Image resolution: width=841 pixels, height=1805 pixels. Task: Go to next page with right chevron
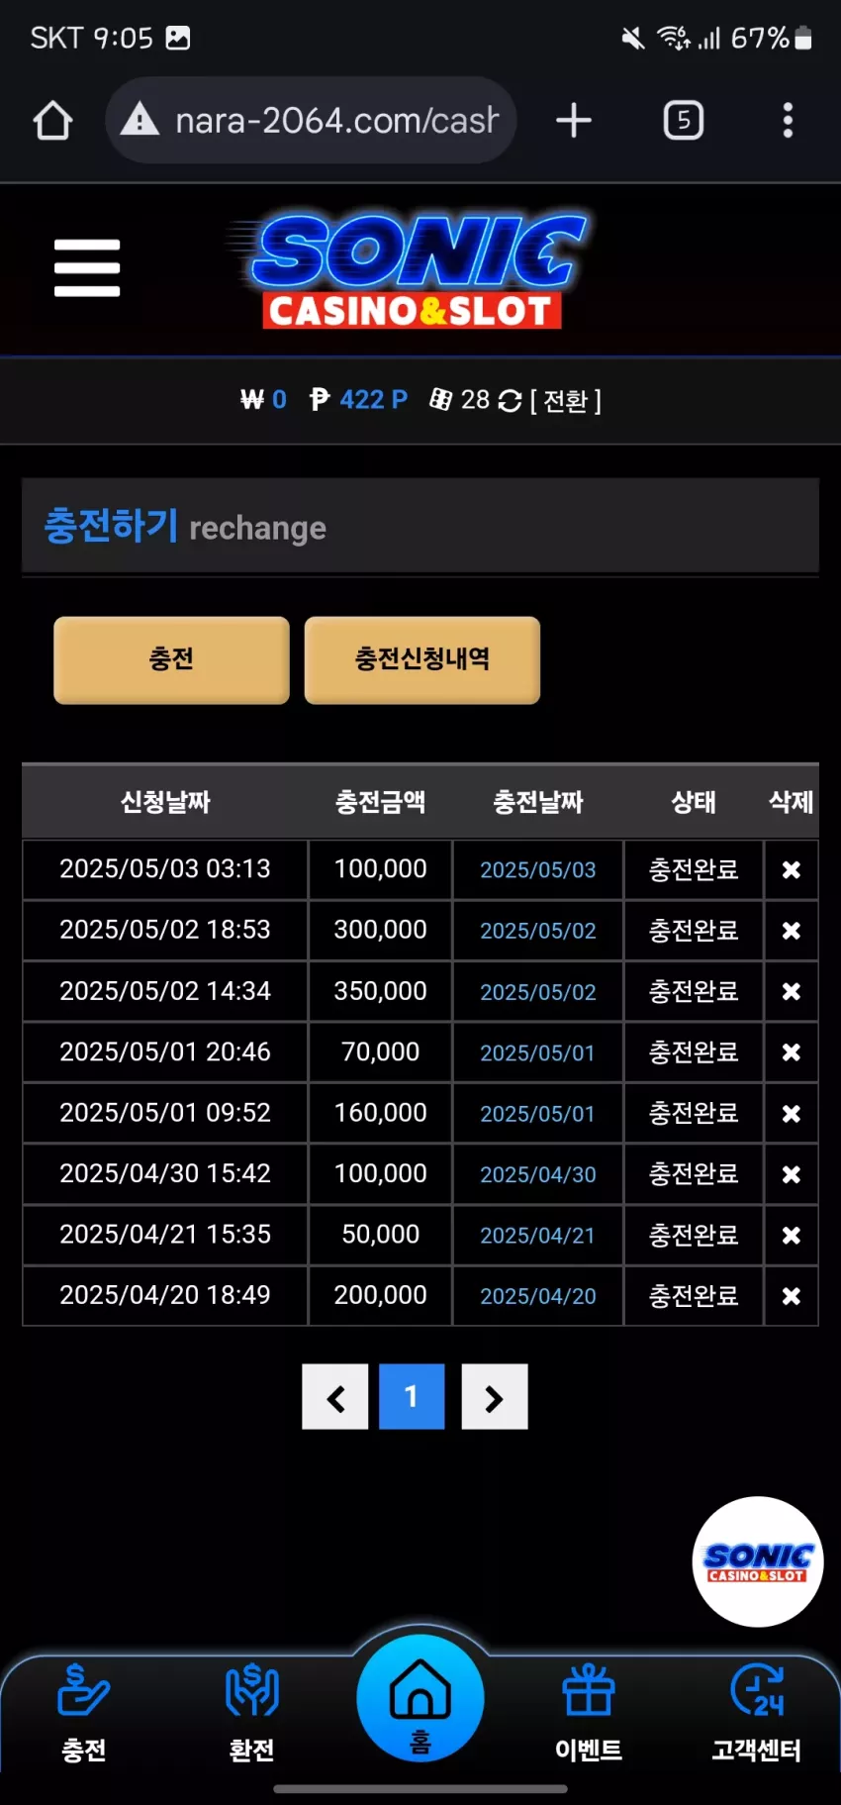495,1397
